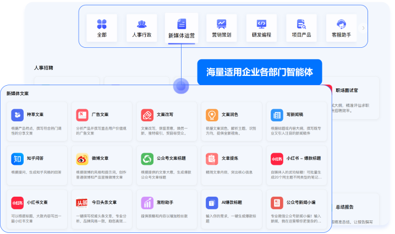Viewport: 395px width, 234px height.
Task: Click the 项目产品 document search icon
Action: click(x=301, y=24)
